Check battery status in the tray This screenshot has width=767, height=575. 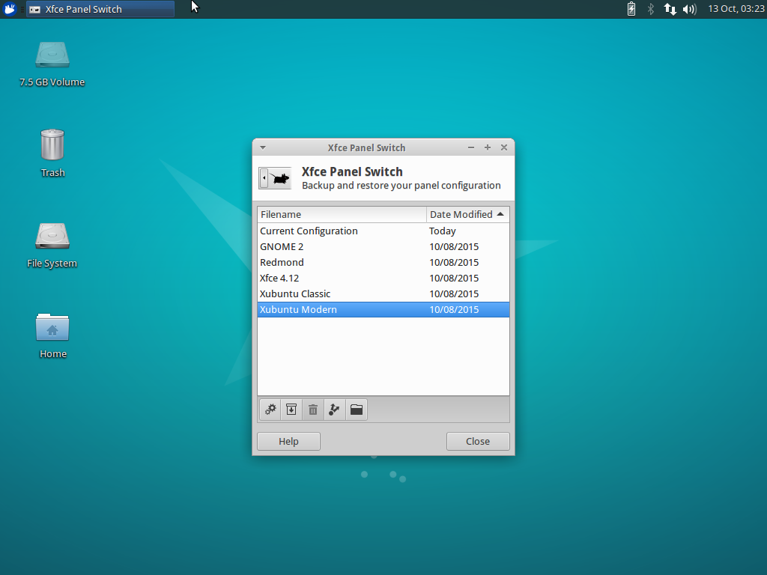coord(631,9)
